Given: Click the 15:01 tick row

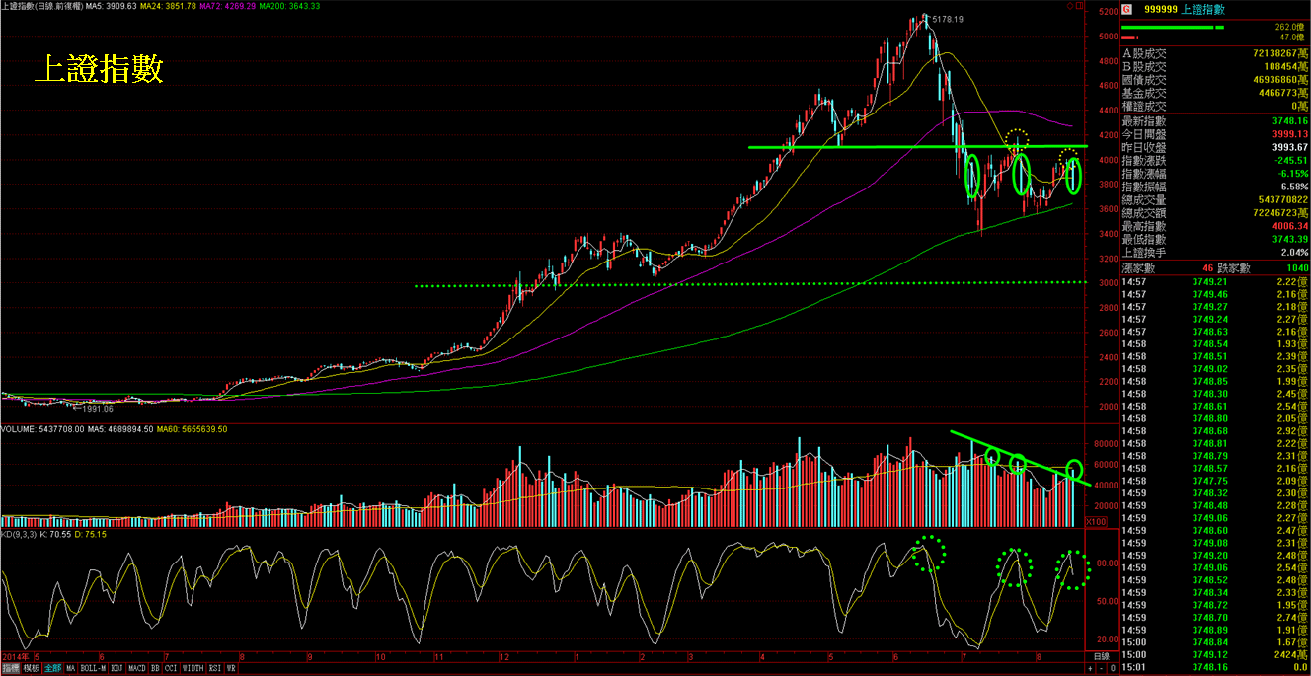Looking at the screenshot, I should pos(1215,666).
